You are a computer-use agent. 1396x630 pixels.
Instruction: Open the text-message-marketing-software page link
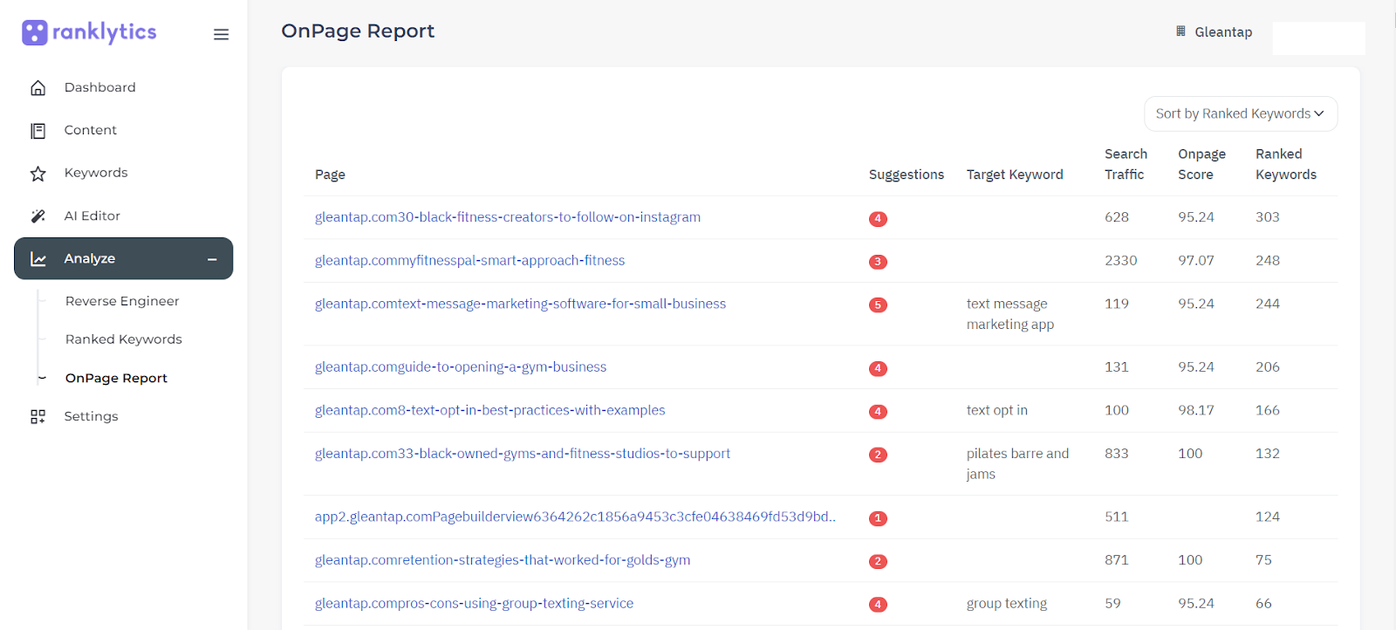[x=520, y=304]
